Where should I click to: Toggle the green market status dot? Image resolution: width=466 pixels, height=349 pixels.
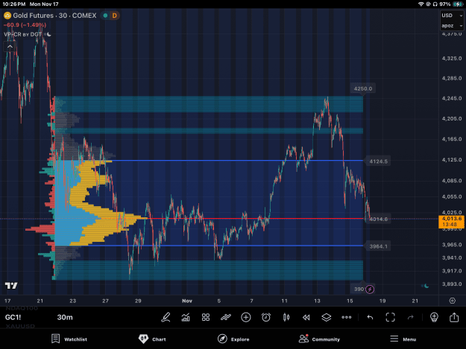coord(105,16)
